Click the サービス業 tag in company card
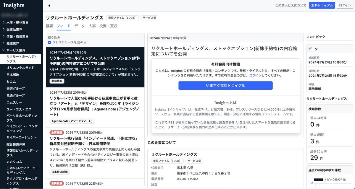The width and height of the screenshot is (355, 189). [194, 161]
